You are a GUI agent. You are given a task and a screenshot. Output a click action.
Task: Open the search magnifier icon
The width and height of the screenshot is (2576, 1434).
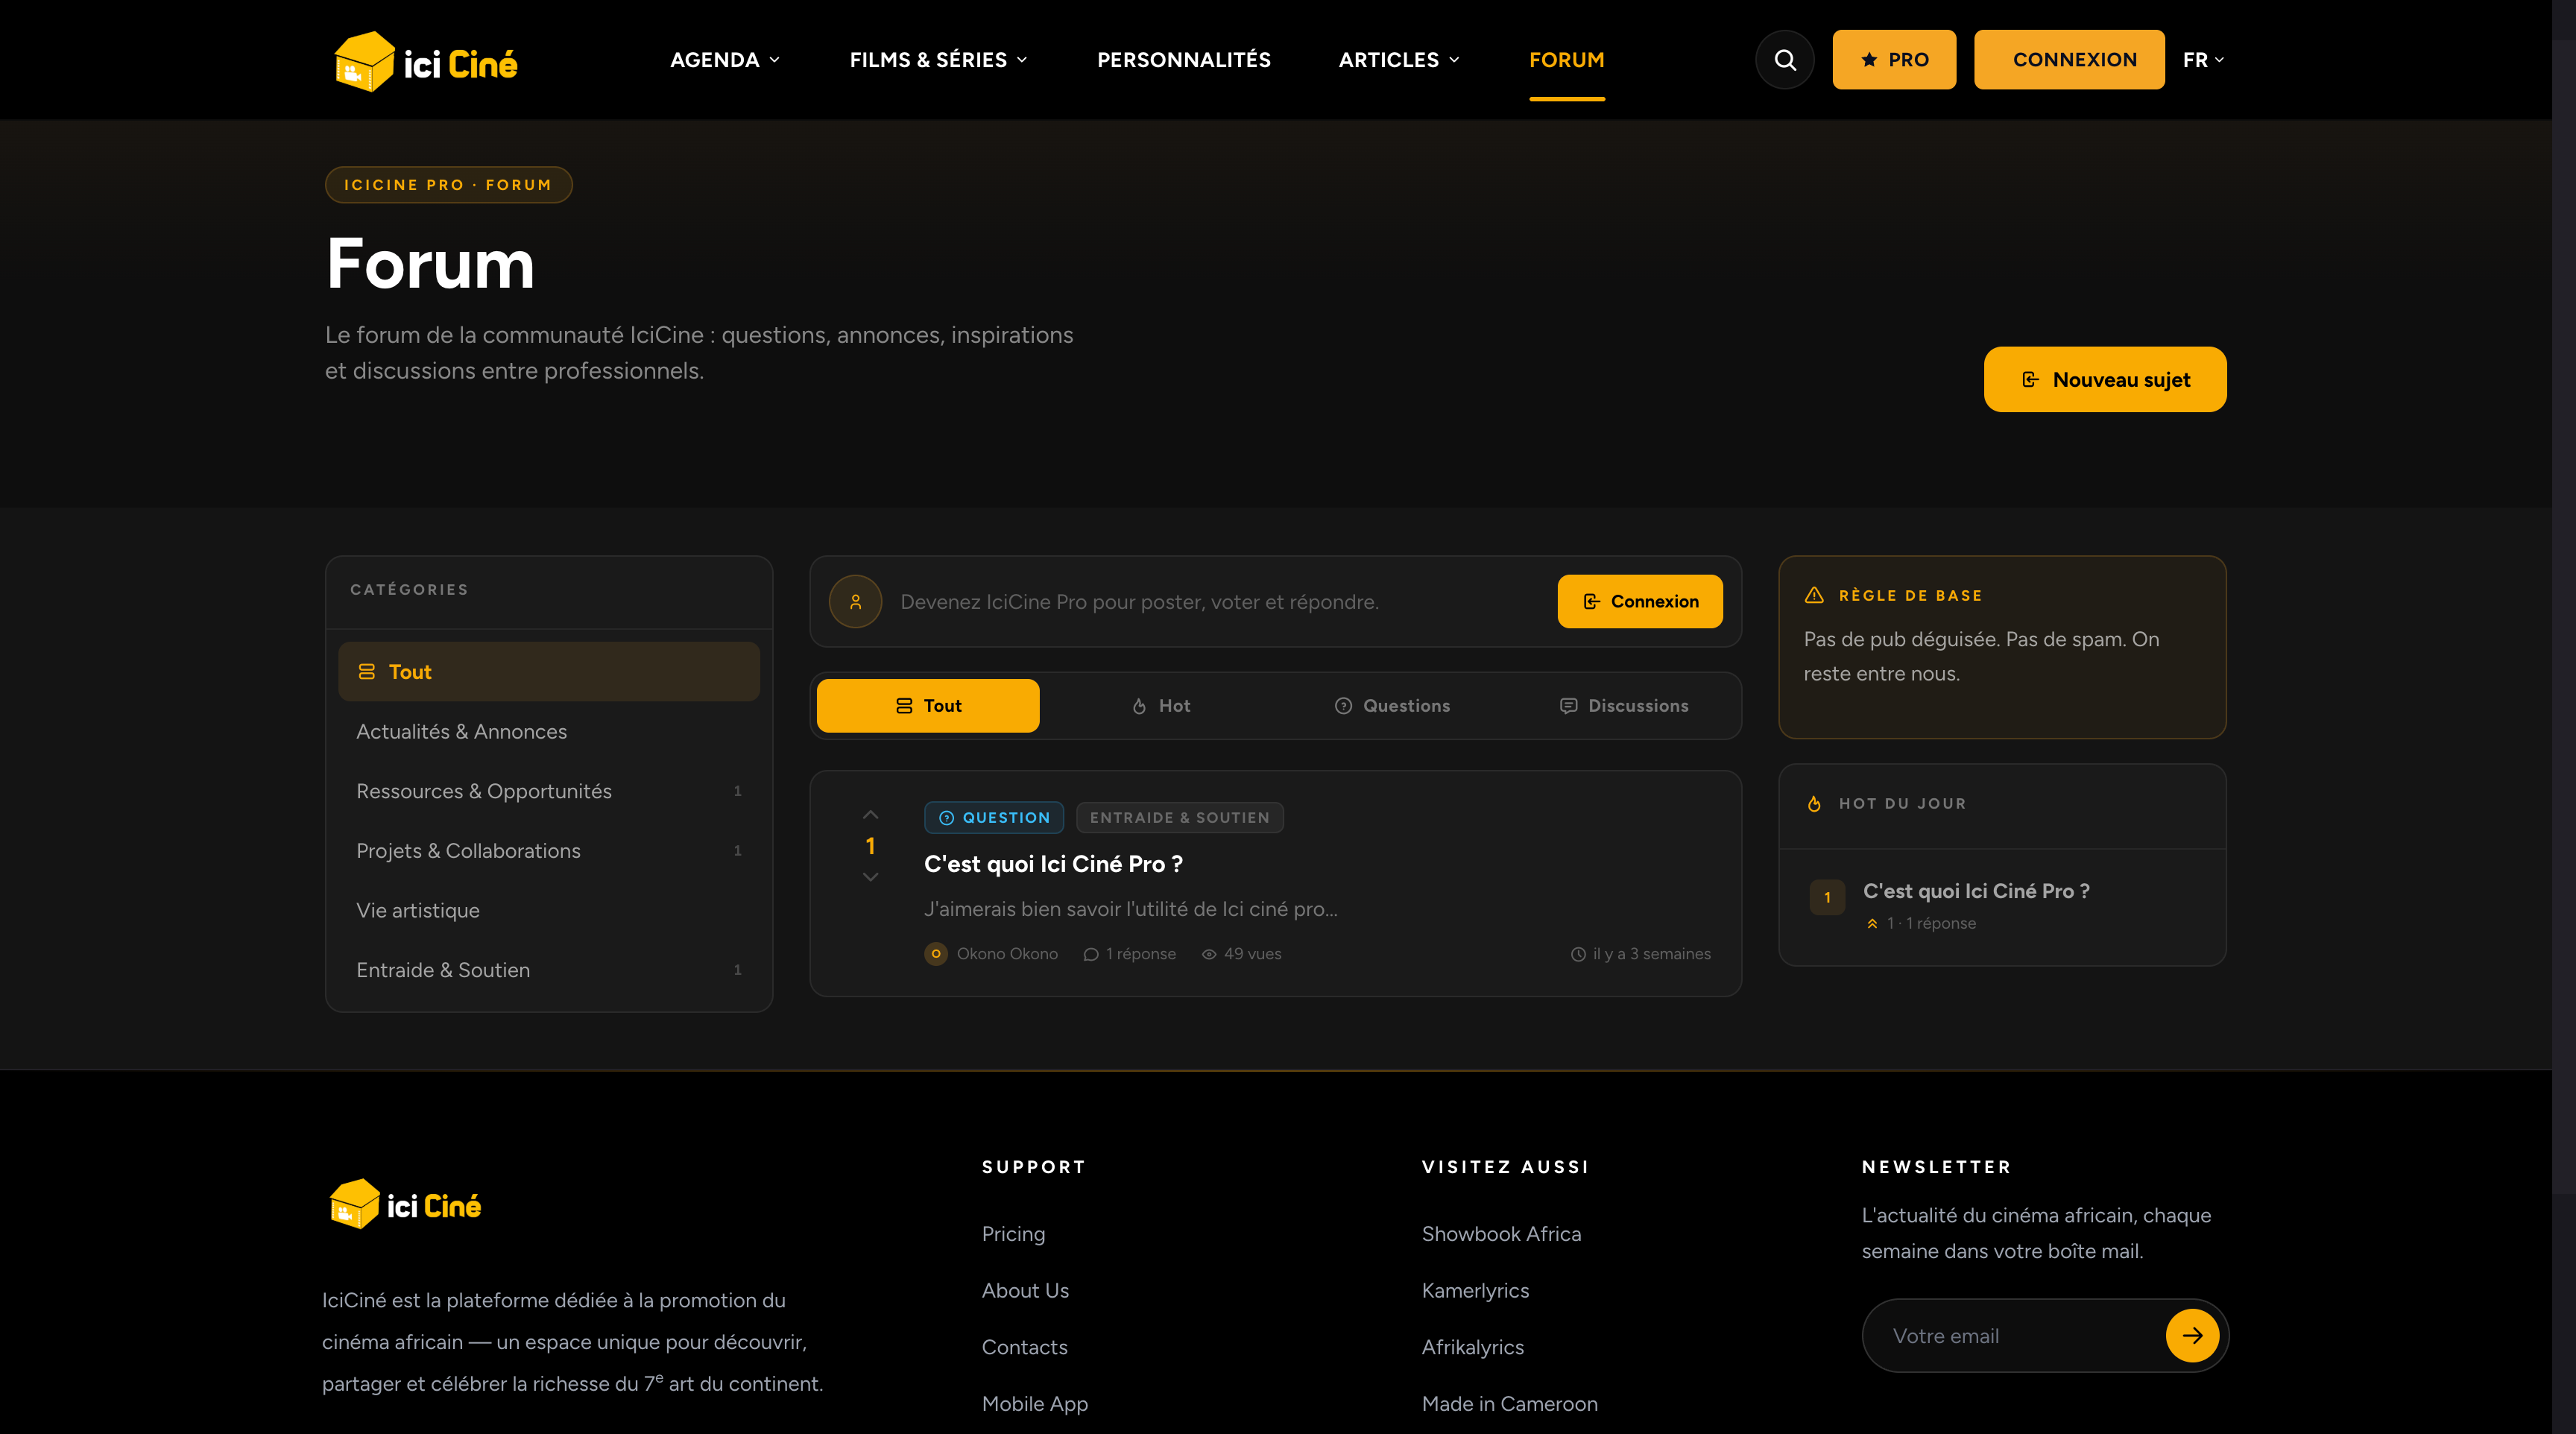pyautogui.click(x=1784, y=60)
